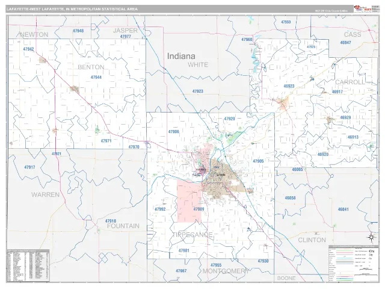Image resolution: width=385 pixels, height=289 pixels.
Task: Select the FOUNTAIN county label
Action: click(123, 226)
